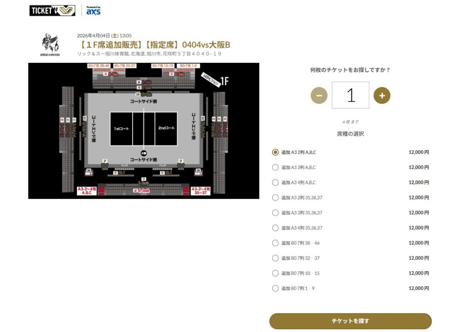Click the Voreas Hokkaido team logo
Screen dimensions: 451x332
(50, 44)
